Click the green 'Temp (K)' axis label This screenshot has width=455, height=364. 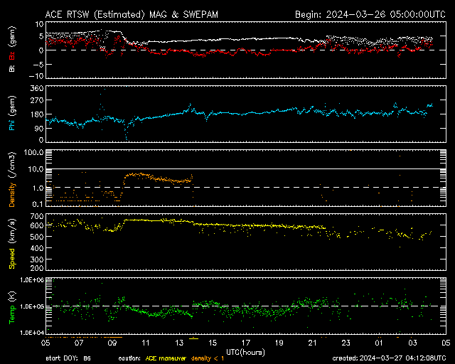pyautogui.click(x=12, y=306)
